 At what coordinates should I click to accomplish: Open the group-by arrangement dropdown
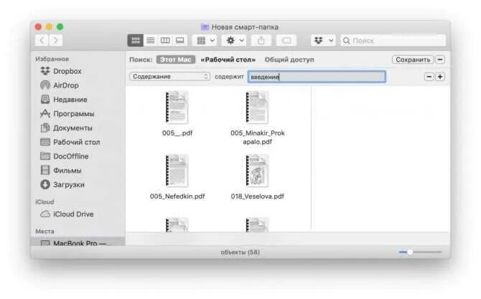coord(205,40)
